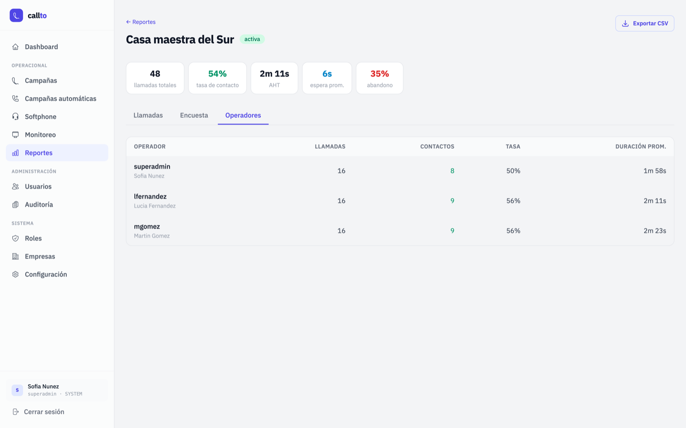Image resolution: width=686 pixels, height=428 pixels.
Task: Open Monitoreo screen icon
Action: pyautogui.click(x=16, y=135)
